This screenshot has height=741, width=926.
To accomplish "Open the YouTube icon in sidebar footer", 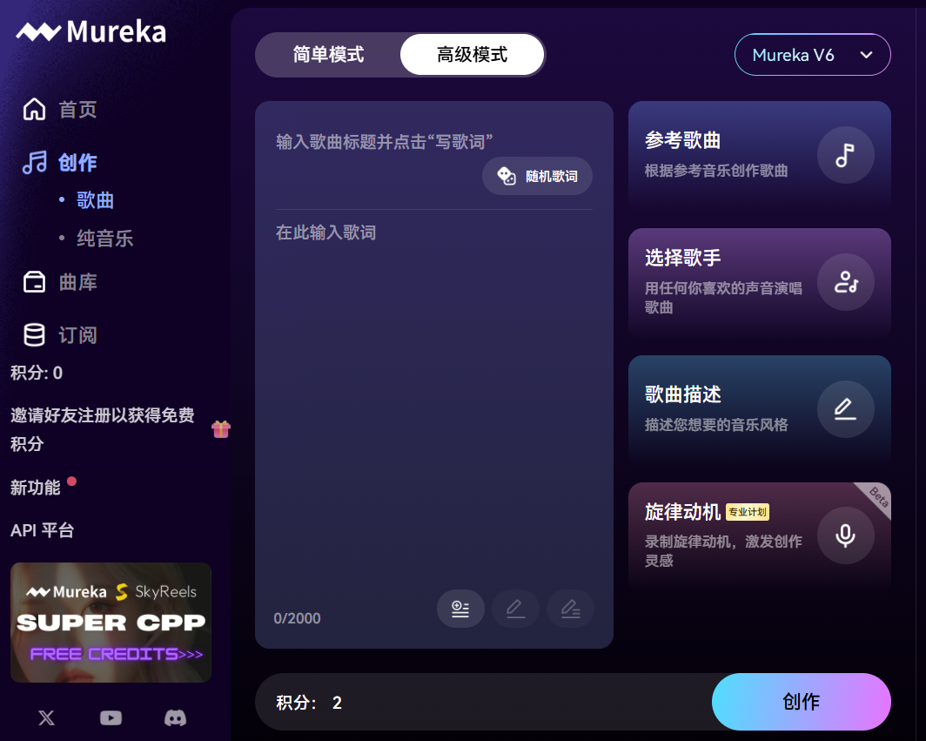I will pos(111,718).
